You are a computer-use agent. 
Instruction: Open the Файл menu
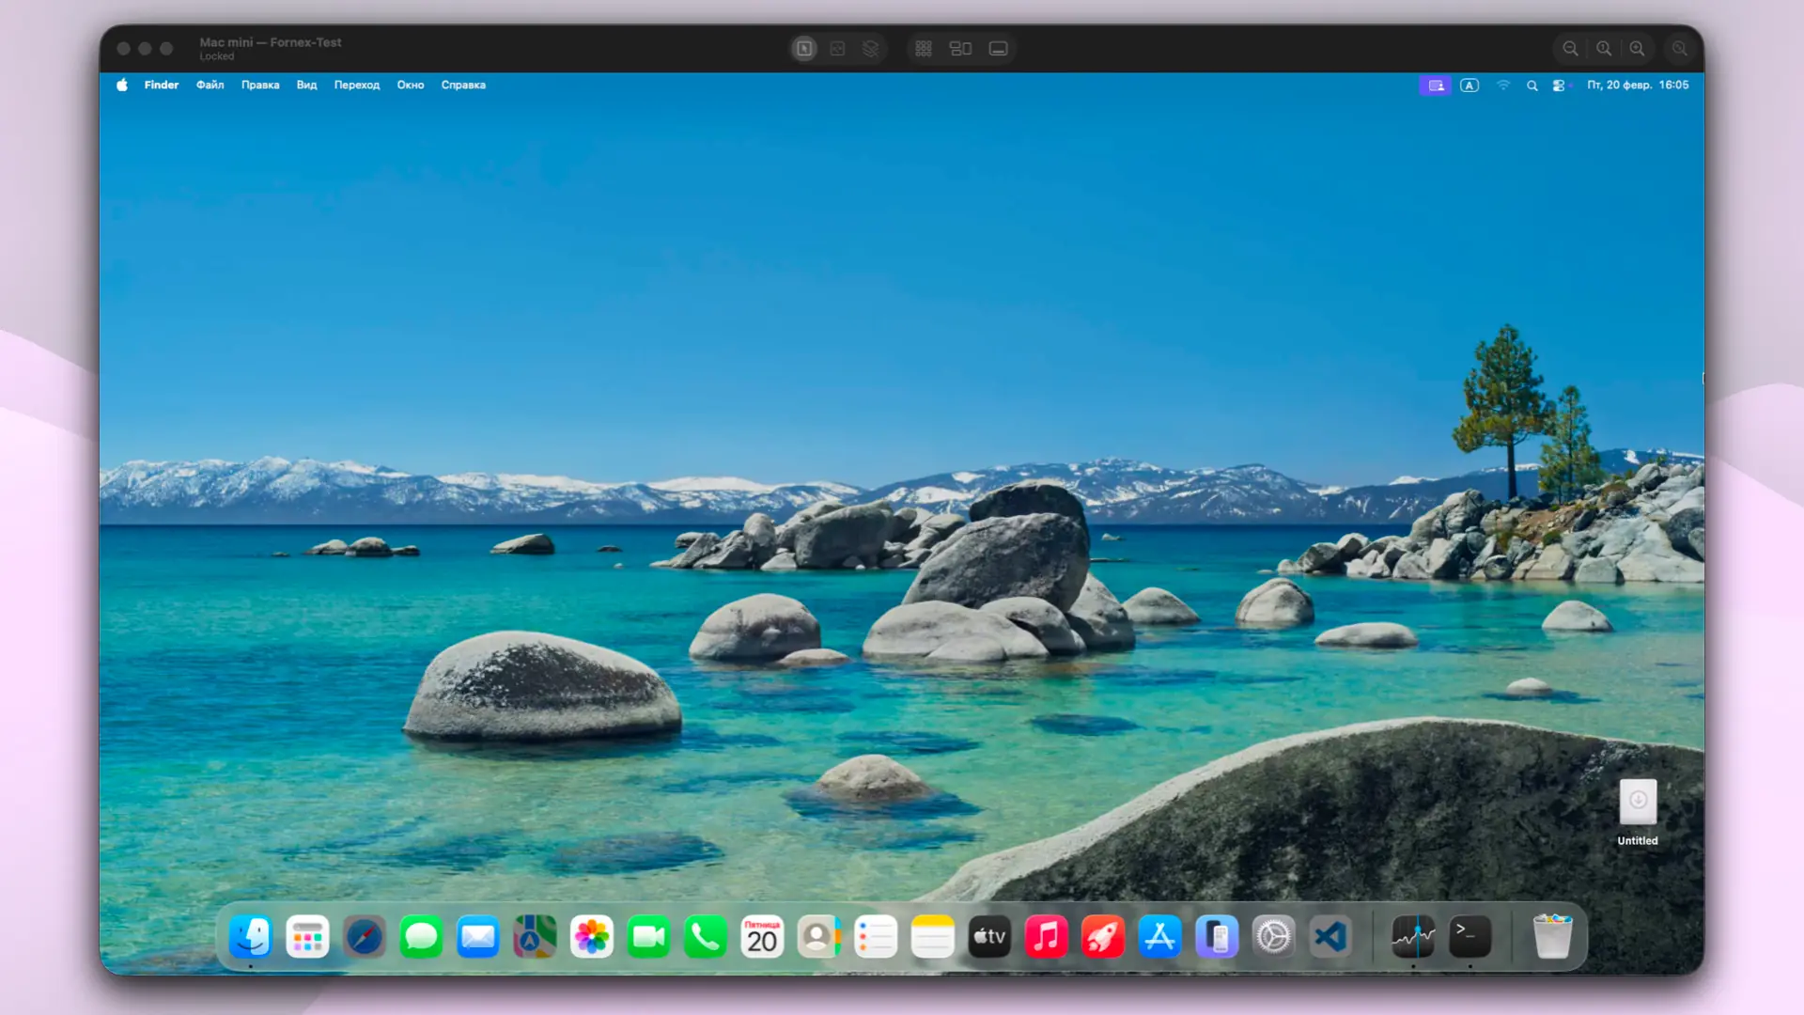tap(210, 86)
